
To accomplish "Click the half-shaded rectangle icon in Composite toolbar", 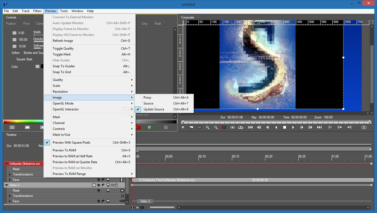I will [191, 128].
